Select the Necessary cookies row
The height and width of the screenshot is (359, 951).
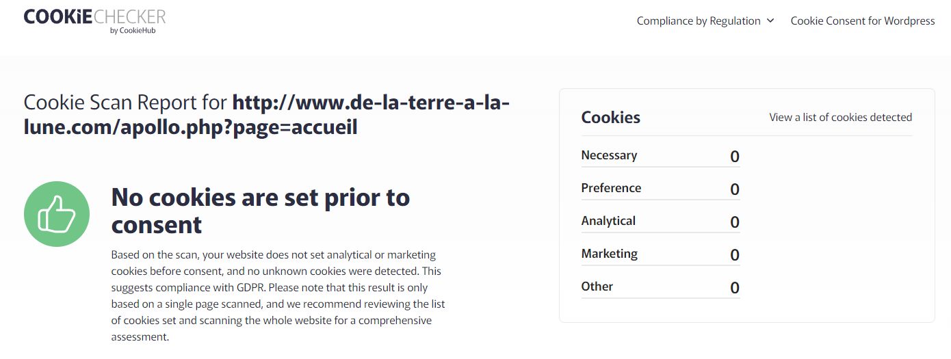pos(660,156)
